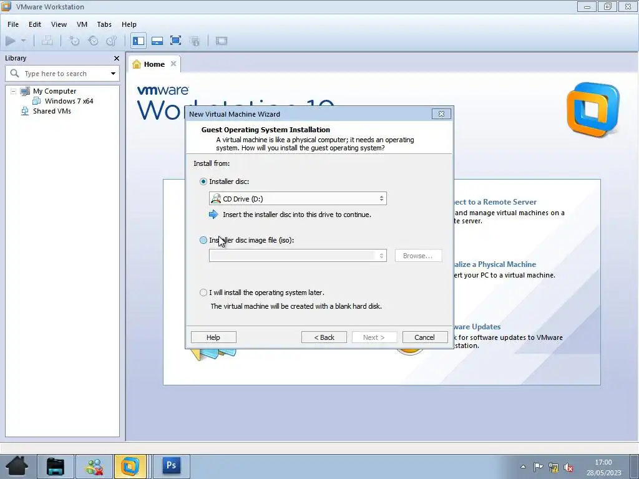Screen dimensions: 639x479
Task: Open the CD Drive (D:) dropdown
Action: point(298,199)
